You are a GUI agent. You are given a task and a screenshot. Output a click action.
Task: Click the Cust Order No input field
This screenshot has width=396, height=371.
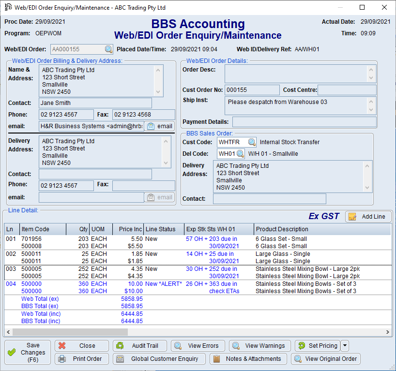252,90
